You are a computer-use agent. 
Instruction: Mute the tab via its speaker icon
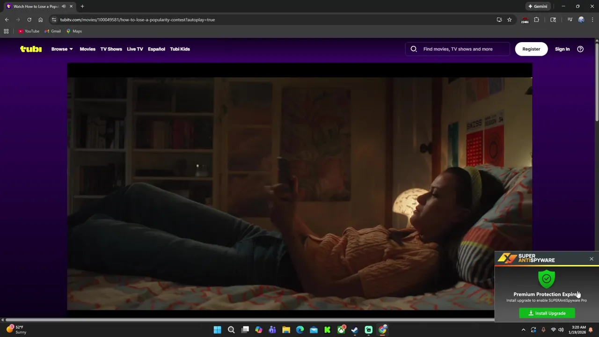[64, 6]
